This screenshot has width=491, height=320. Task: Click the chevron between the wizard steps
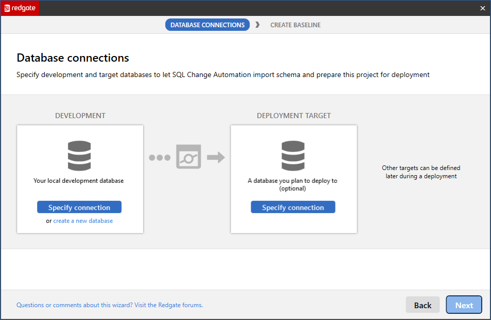(x=257, y=25)
